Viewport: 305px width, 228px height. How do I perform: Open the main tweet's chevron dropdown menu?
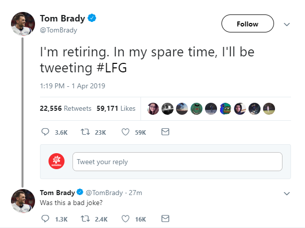pyautogui.click(x=286, y=24)
